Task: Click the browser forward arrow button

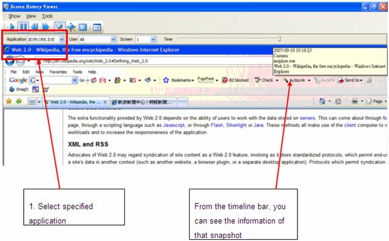Action: coord(21,61)
